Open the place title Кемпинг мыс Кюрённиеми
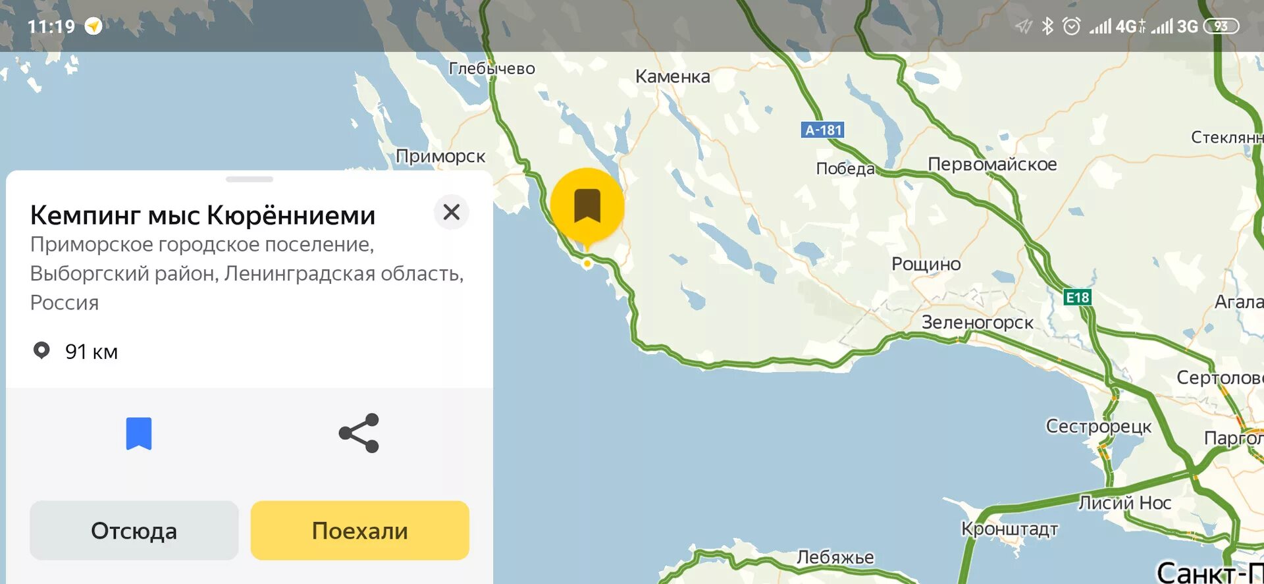The image size is (1264, 584). (x=203, y=215)
